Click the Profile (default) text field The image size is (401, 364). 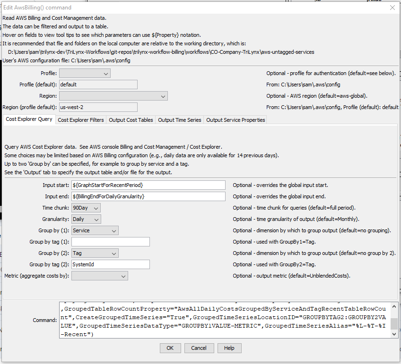click(98, 85)
